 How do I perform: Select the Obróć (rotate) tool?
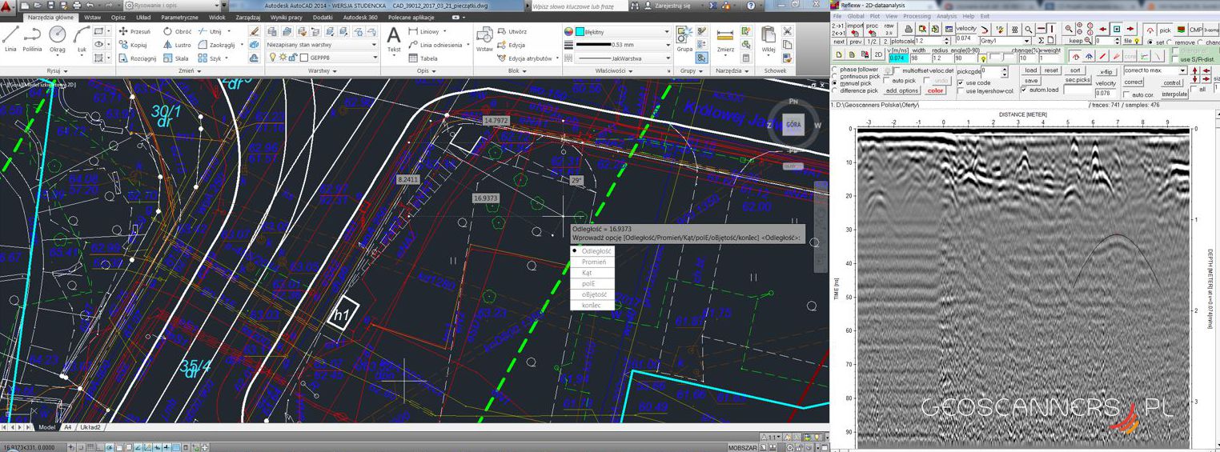point(178,31)
